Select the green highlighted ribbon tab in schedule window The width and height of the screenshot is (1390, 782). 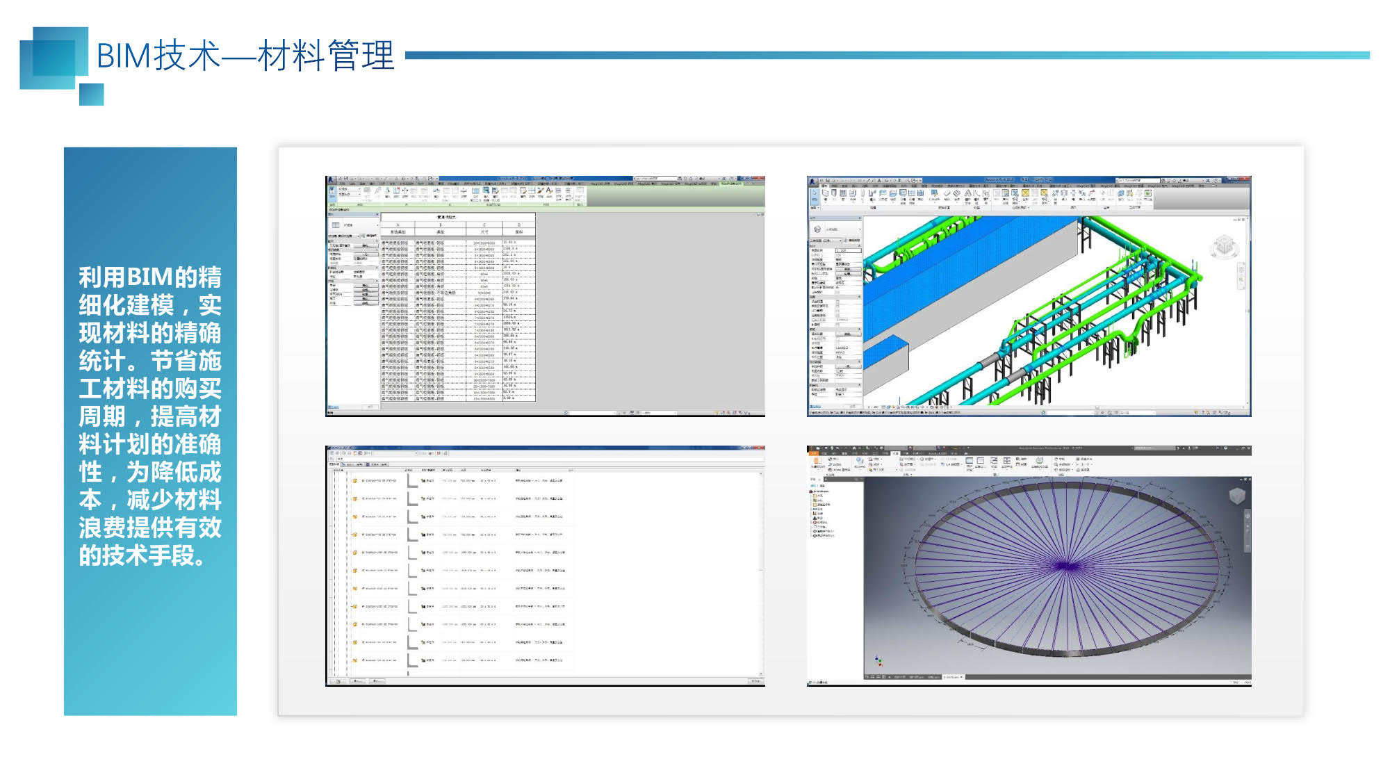[x=731, y=184]
